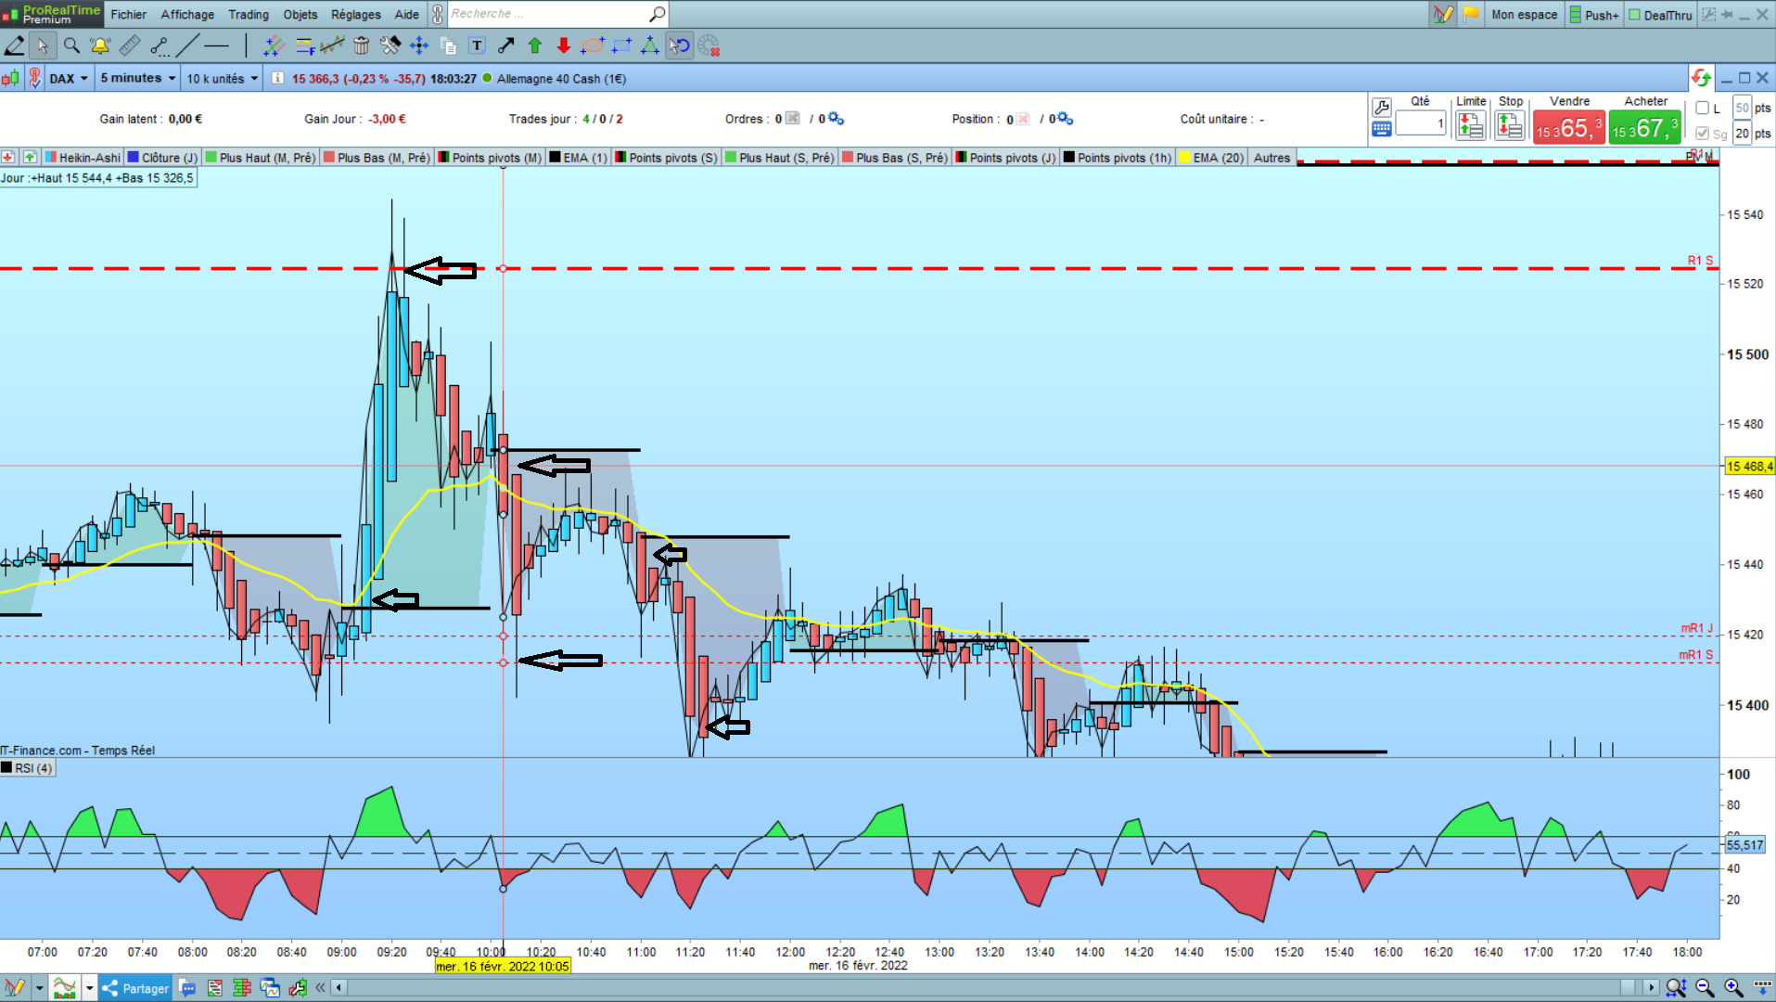
Task: Click the trash can delete objects icon
Action: pos(362,45)
